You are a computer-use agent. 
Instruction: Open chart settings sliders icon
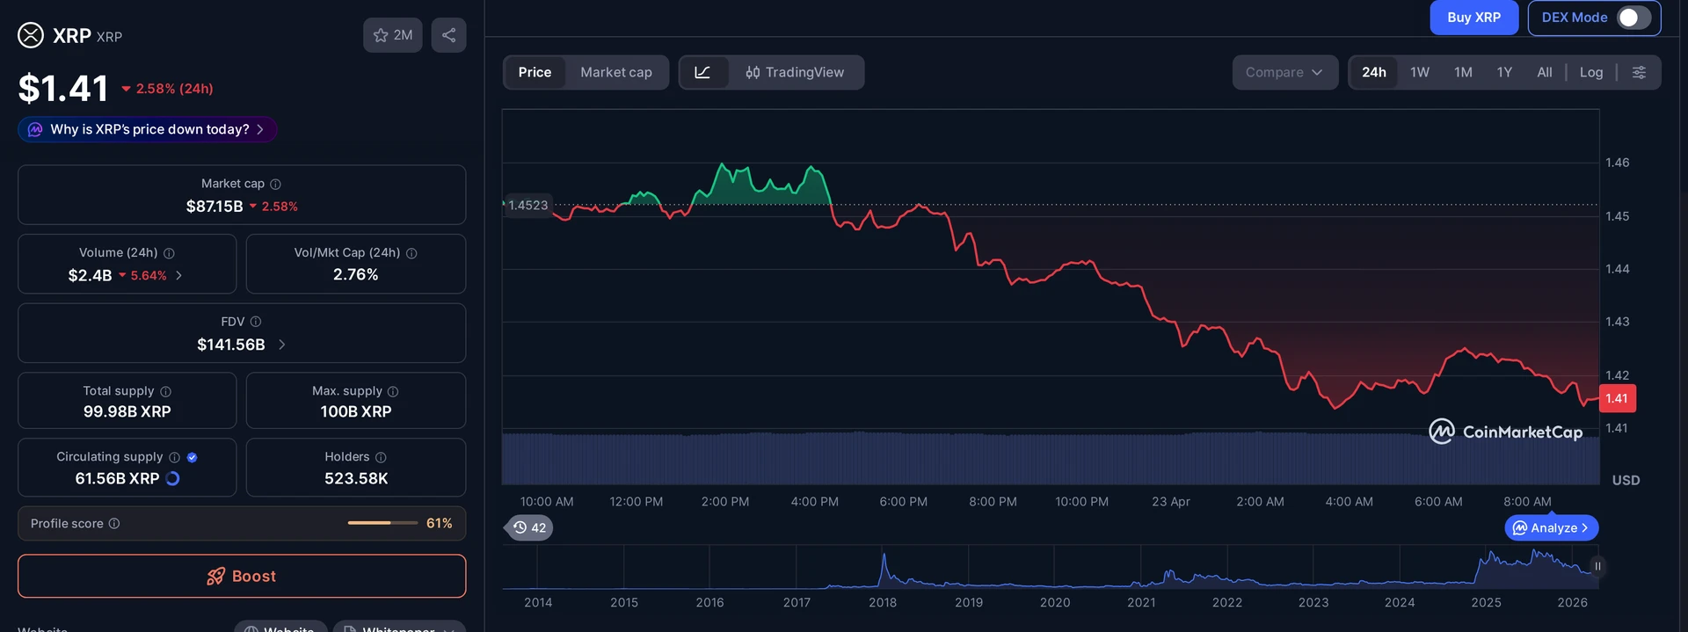(1639, 72)
